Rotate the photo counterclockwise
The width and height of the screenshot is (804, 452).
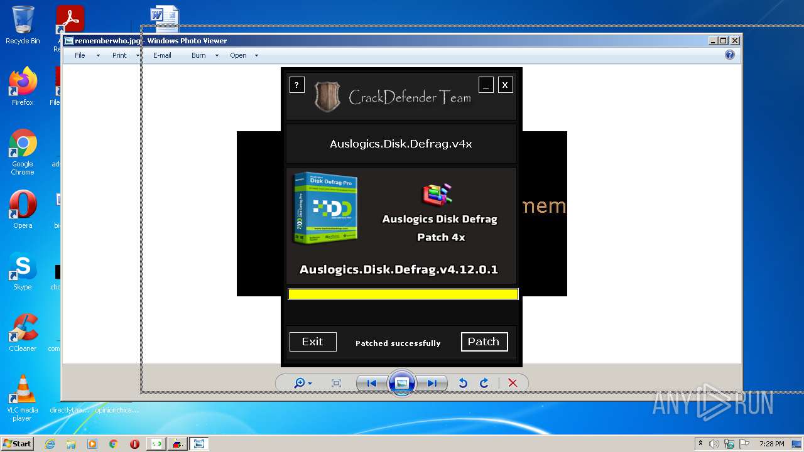(463, 383)
